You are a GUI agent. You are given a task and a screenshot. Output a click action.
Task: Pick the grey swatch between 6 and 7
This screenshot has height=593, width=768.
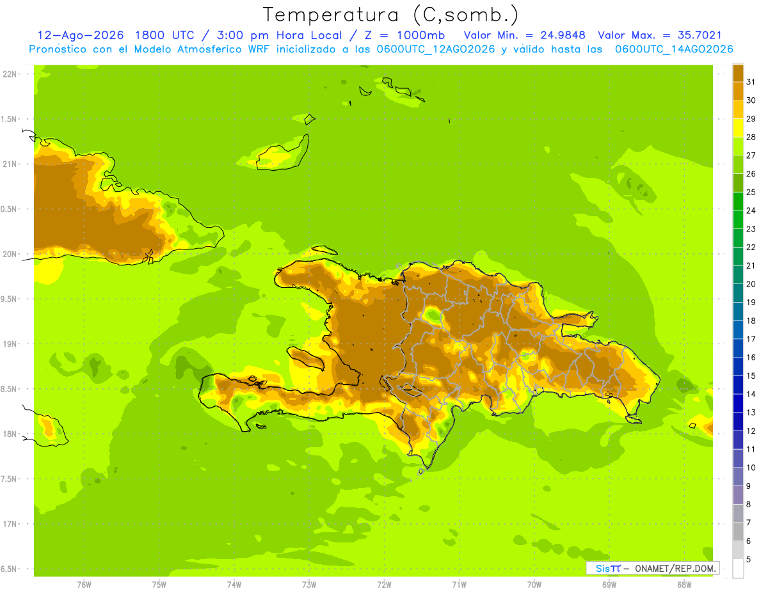(x=739, y=532)
